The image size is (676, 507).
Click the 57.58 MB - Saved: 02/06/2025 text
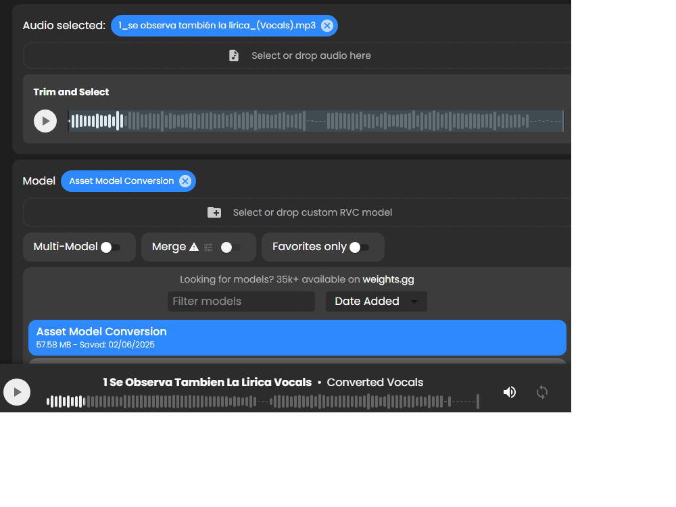pos(95,345)
